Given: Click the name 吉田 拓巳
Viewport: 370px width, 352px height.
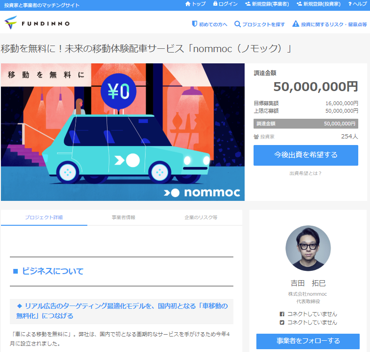Looking at the screenshot, I should (x=308, y=283).
